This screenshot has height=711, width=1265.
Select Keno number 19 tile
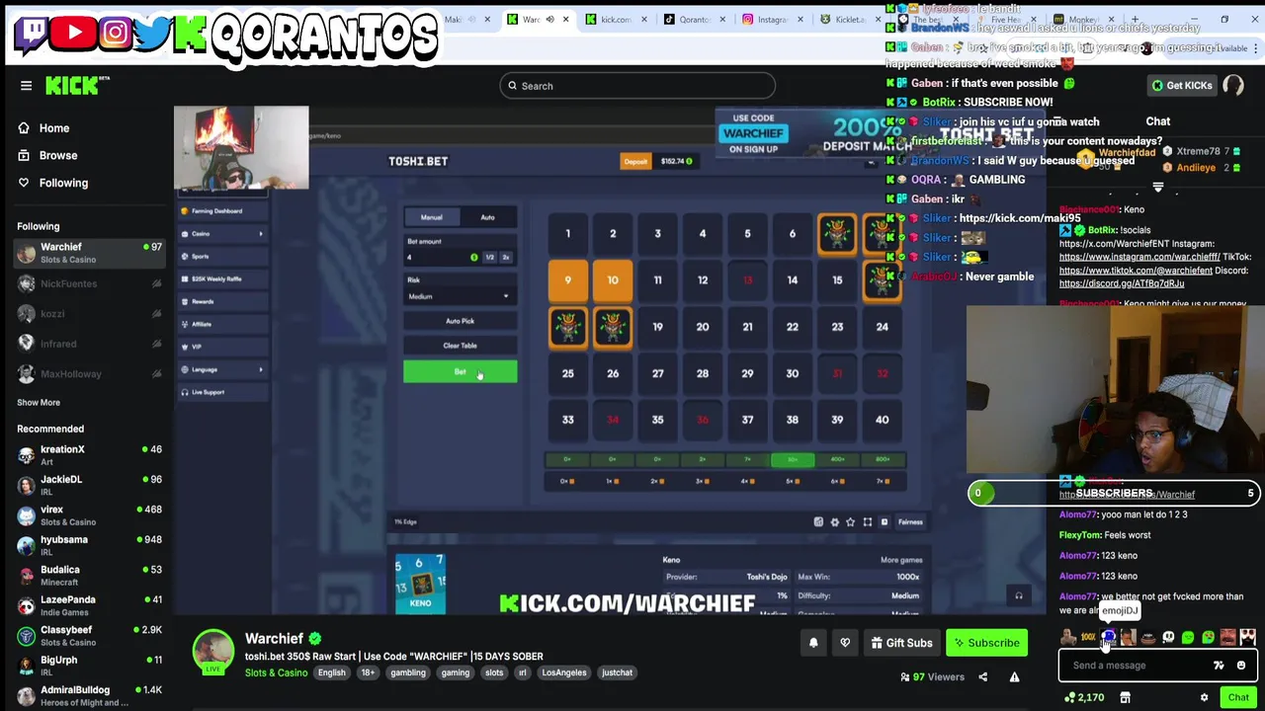click(x=657, y=327)
